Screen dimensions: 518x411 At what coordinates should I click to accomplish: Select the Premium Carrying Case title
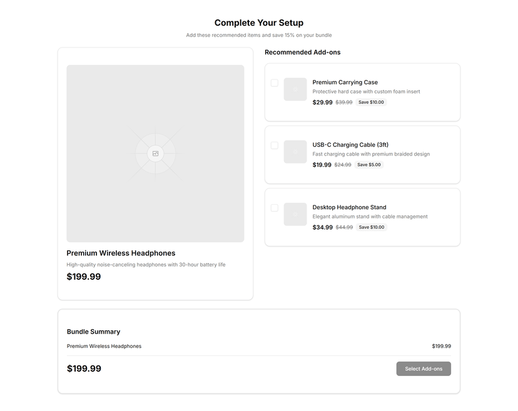[x=345, y=82]
